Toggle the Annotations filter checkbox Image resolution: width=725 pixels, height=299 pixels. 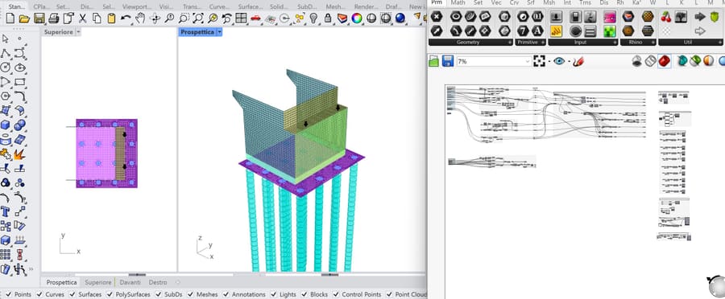pyautogui.click(x=226, y=294)
